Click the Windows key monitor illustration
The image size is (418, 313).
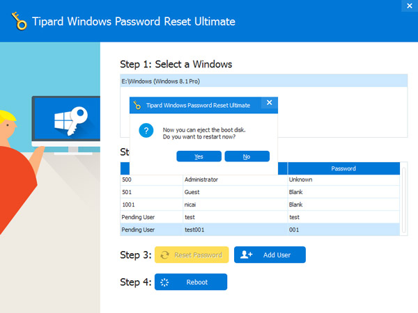pos(66,125)
